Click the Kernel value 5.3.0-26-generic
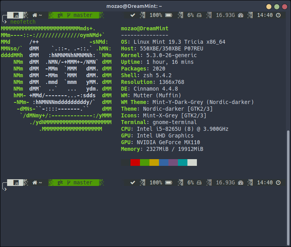The width and height of the screenshot is (291, 247). [x=172, y=55]
